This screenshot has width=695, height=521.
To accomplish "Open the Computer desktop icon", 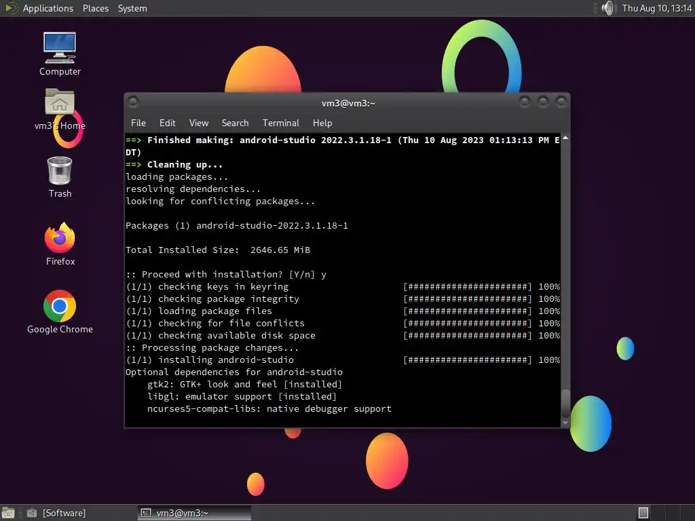I will 60,54.
